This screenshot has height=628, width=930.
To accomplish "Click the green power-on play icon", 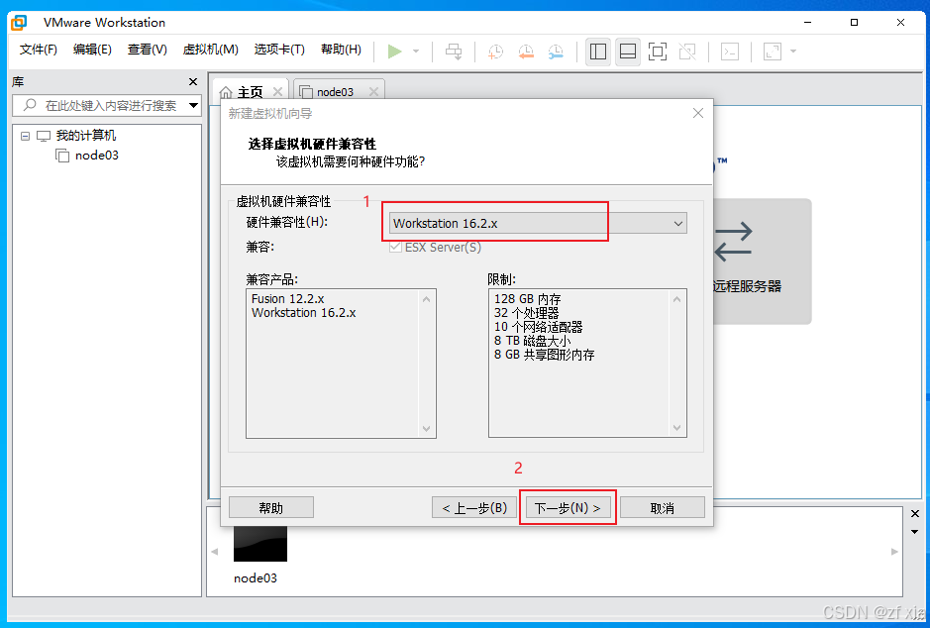I will pyautogui.click(x=394, y=52).
